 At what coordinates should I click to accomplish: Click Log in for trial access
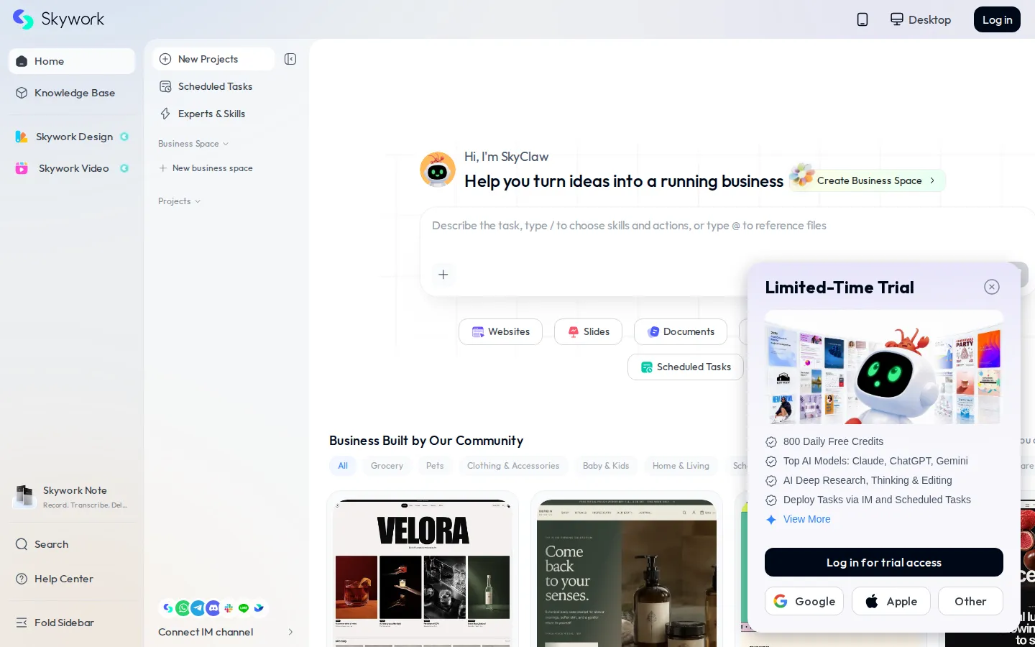884,562
